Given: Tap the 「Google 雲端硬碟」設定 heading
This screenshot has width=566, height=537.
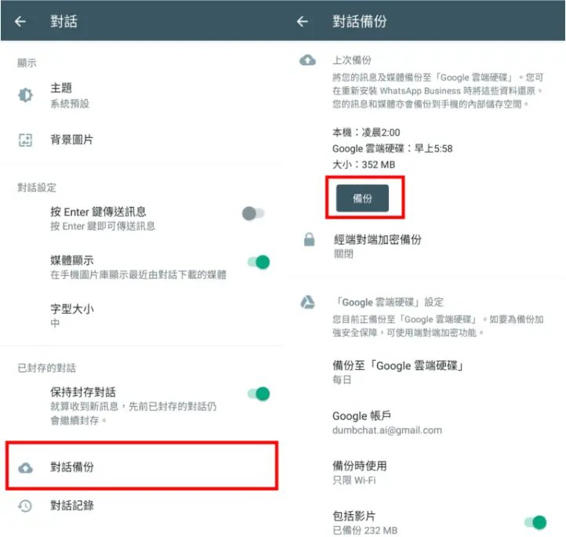Looking at the screenshot, I should pos(389,302).
